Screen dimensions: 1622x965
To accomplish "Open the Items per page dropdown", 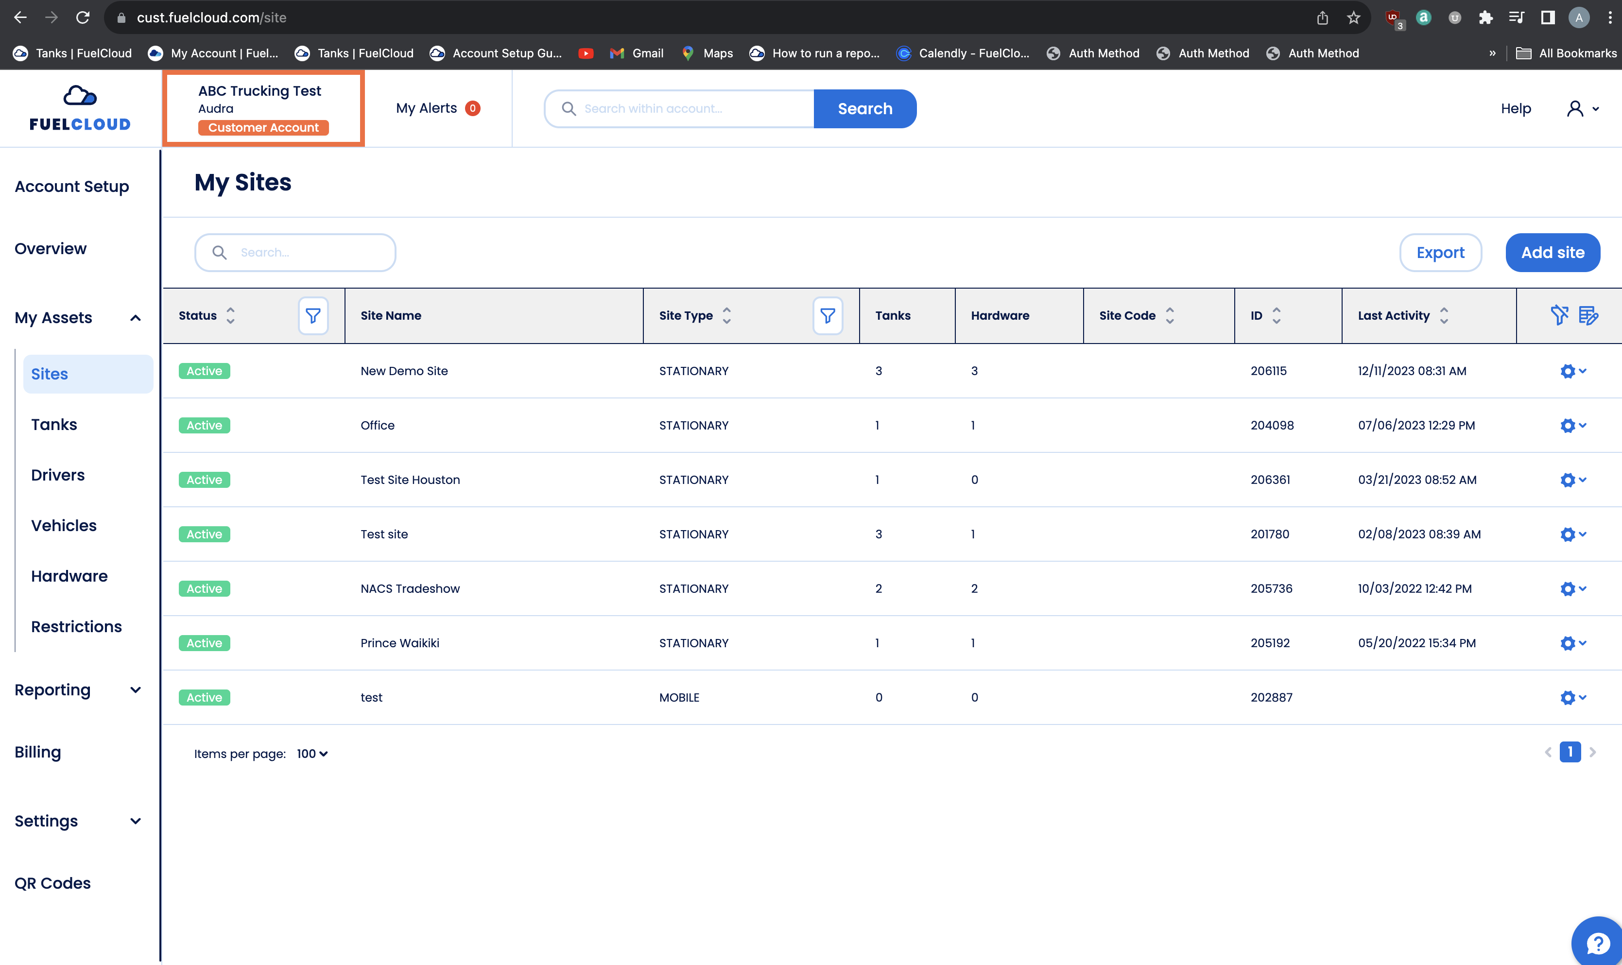I will 312,754.
